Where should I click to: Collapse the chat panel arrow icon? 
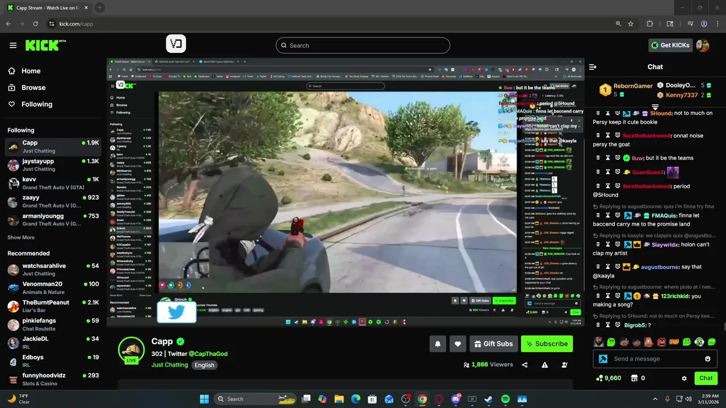(x=593, y=67)
